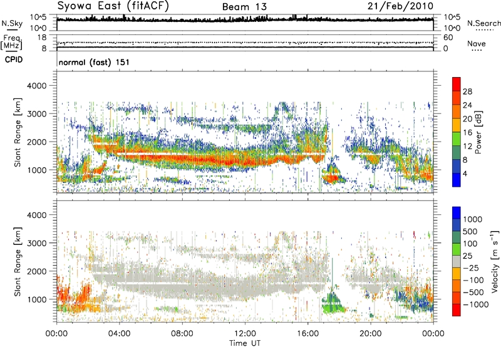Click the green velocity patch near 17:30 UT
Screen dimensions: 501x347
(x=333, y=303)
